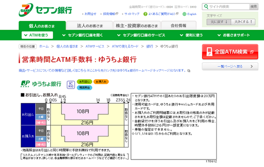Expand the 便利に使う menu
This screenshot has width=264, height=167.
tap(191, 35)
